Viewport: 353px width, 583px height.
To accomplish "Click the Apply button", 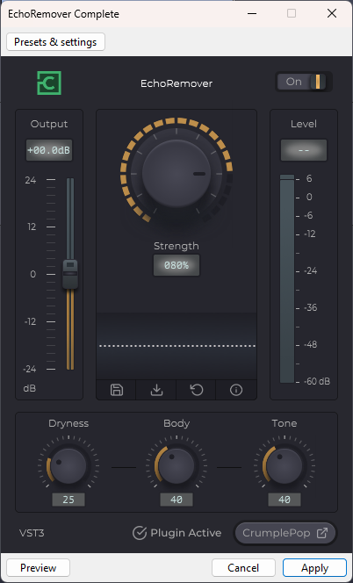I will point(314,568).
